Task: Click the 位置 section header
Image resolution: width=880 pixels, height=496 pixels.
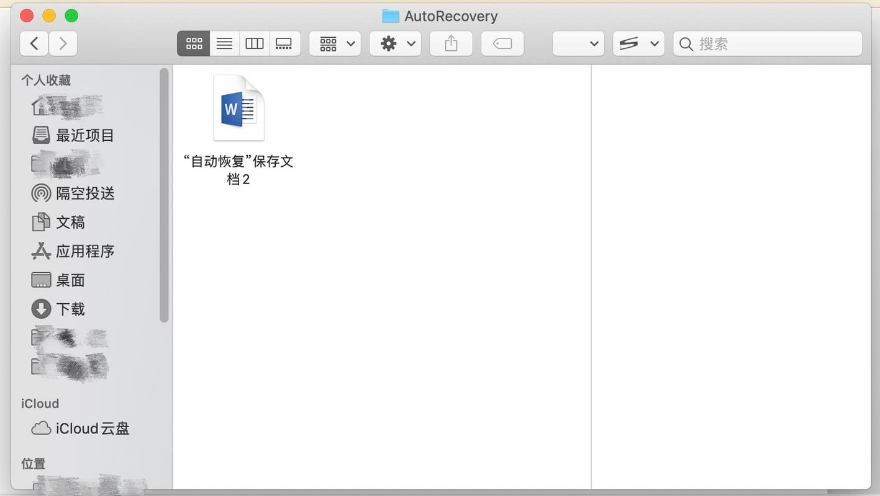Action: (x=34, y=464)
